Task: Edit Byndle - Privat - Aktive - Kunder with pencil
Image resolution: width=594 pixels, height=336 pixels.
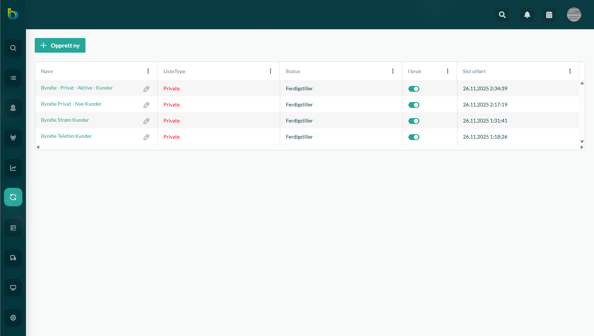Action: (x=146, y=89)
